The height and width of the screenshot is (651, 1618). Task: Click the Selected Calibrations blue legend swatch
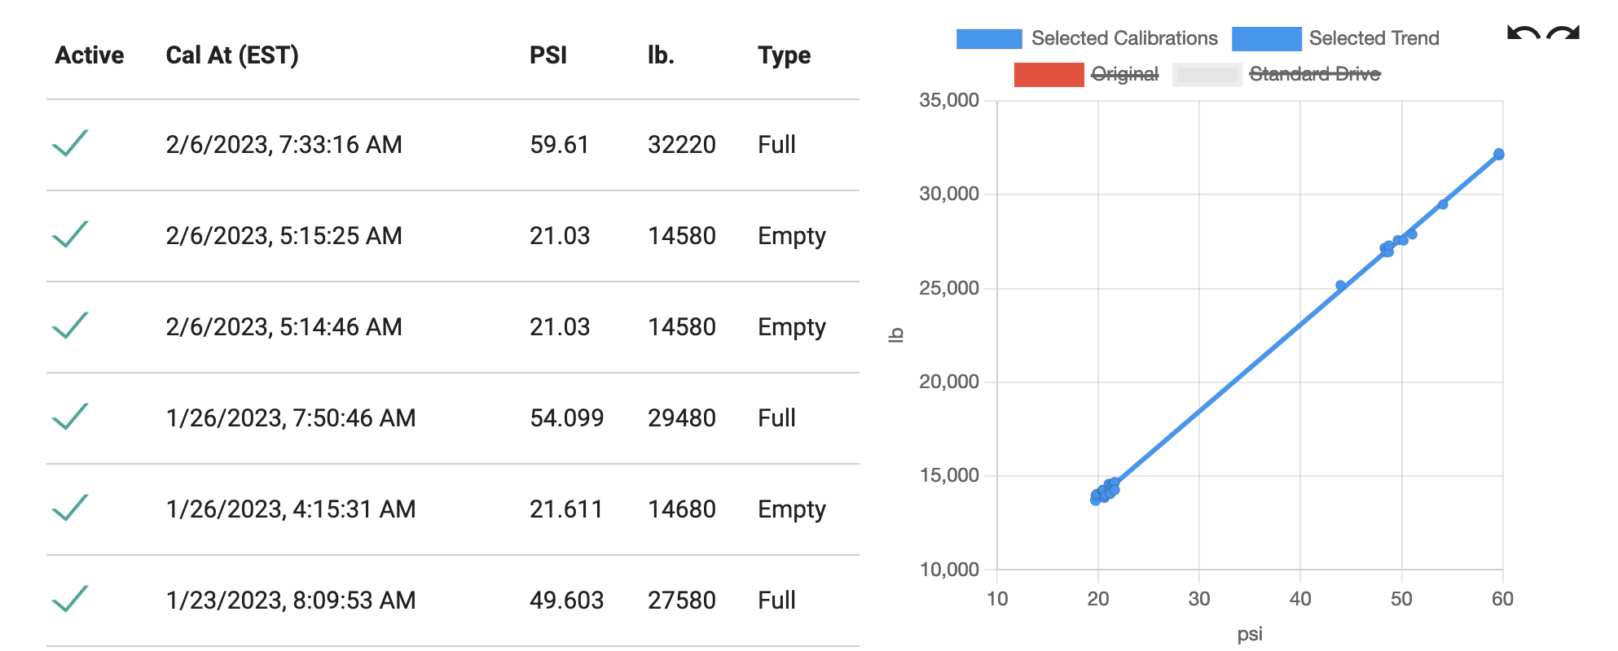(989, 38)
